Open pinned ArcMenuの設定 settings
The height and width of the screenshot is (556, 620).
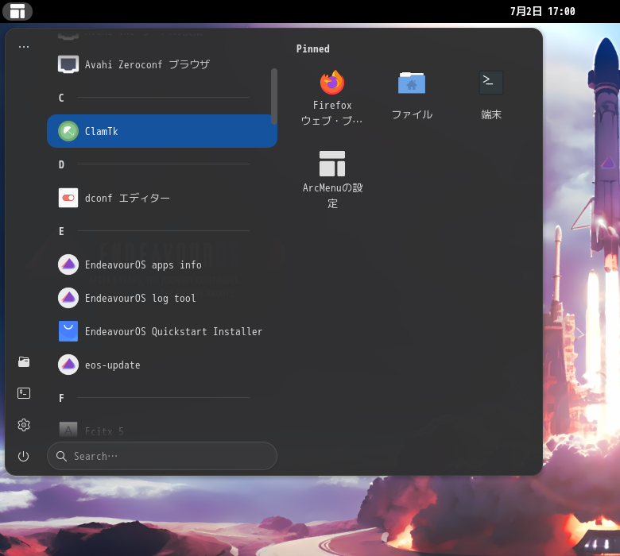(x=332, y=180)
